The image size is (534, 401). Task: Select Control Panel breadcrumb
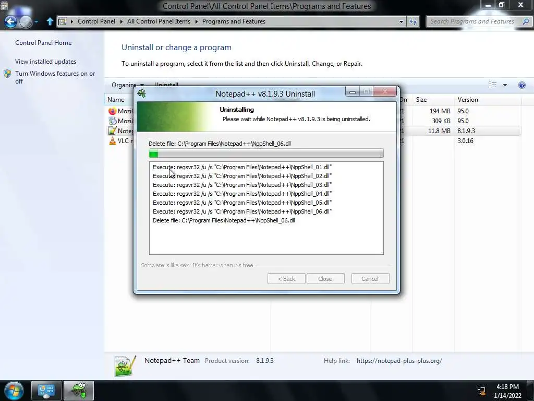pos(96,21)
